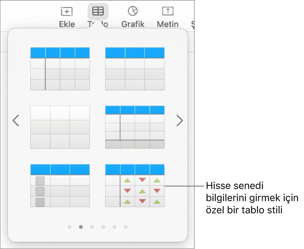The width and height of the screenshot is (304, 249).
Task: Select the second page dot indicator
Action: tap(81, 227)
